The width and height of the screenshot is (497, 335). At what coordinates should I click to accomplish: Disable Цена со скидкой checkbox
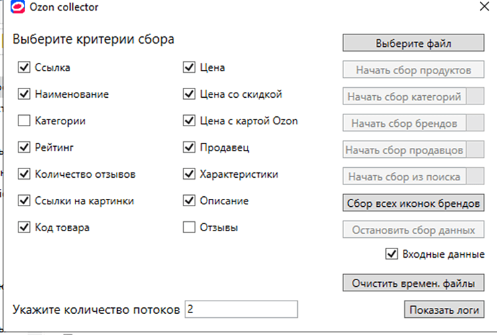[x=189, y=94]
